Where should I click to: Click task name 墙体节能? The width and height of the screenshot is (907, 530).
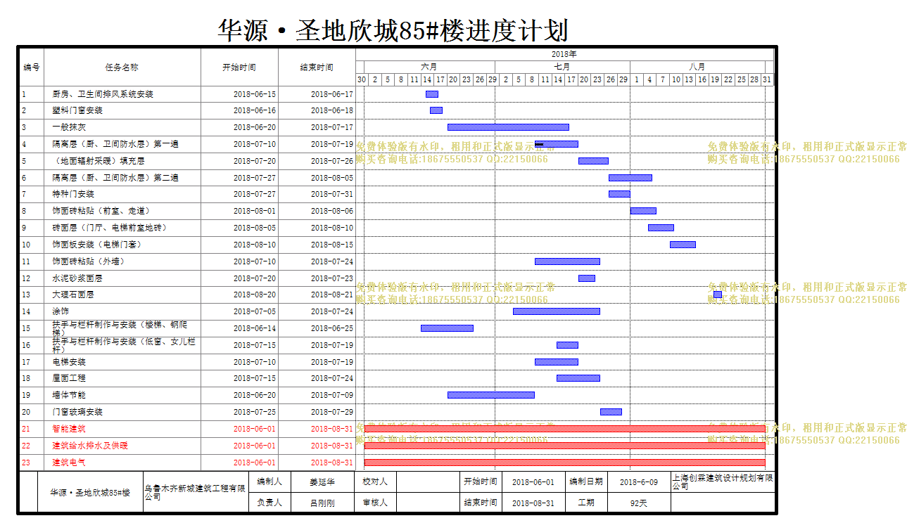coord(69,395)
